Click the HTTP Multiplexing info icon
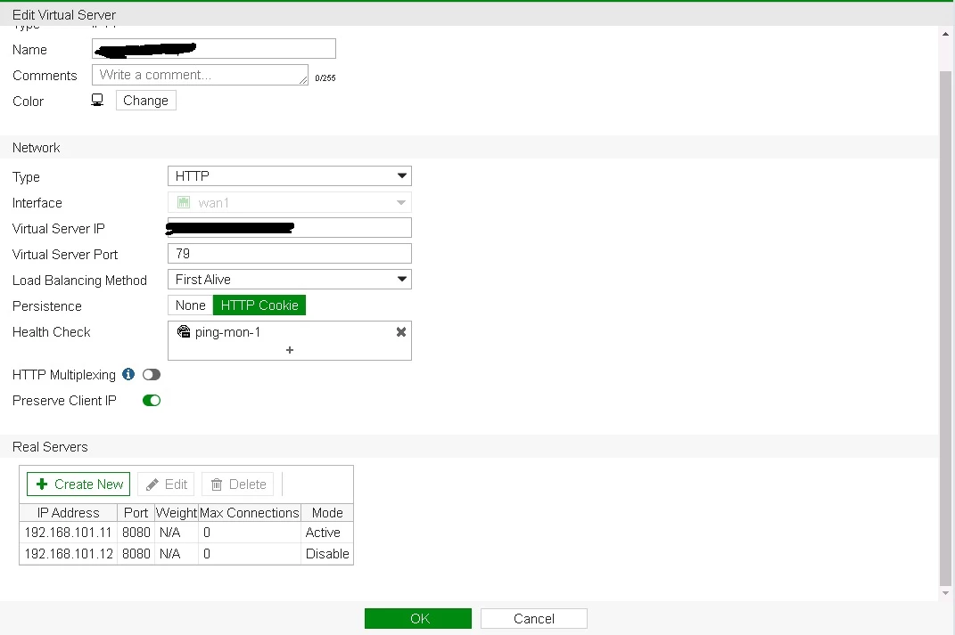 [x=128, y=374]
